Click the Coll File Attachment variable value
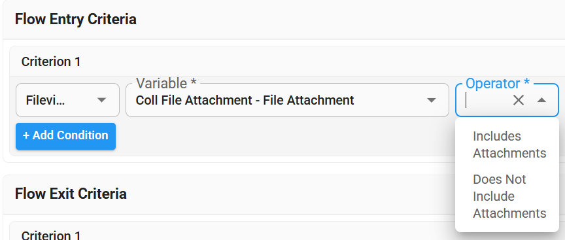This screenshot has height=240, width=565. click(x=245, y=100)
